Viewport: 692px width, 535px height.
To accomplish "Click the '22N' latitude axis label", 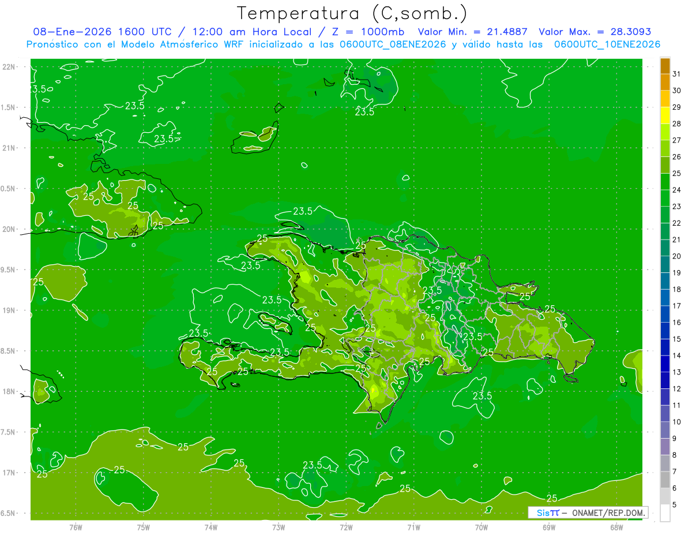I will click(8, 66).
